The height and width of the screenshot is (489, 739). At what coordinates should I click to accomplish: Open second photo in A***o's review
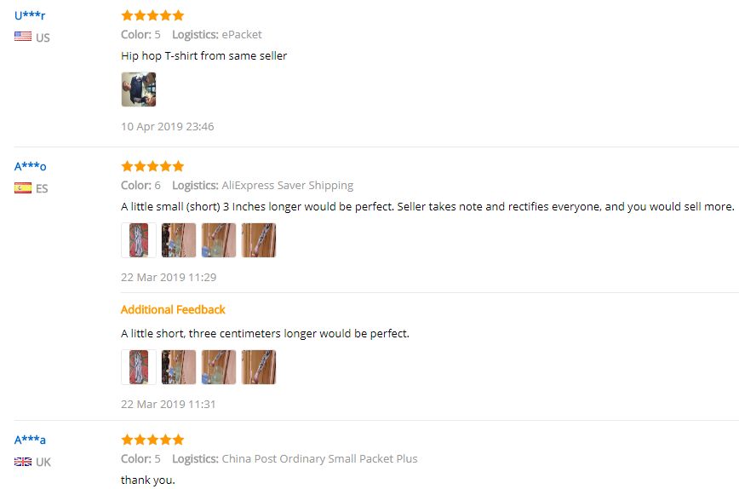[x=179, y=240]
